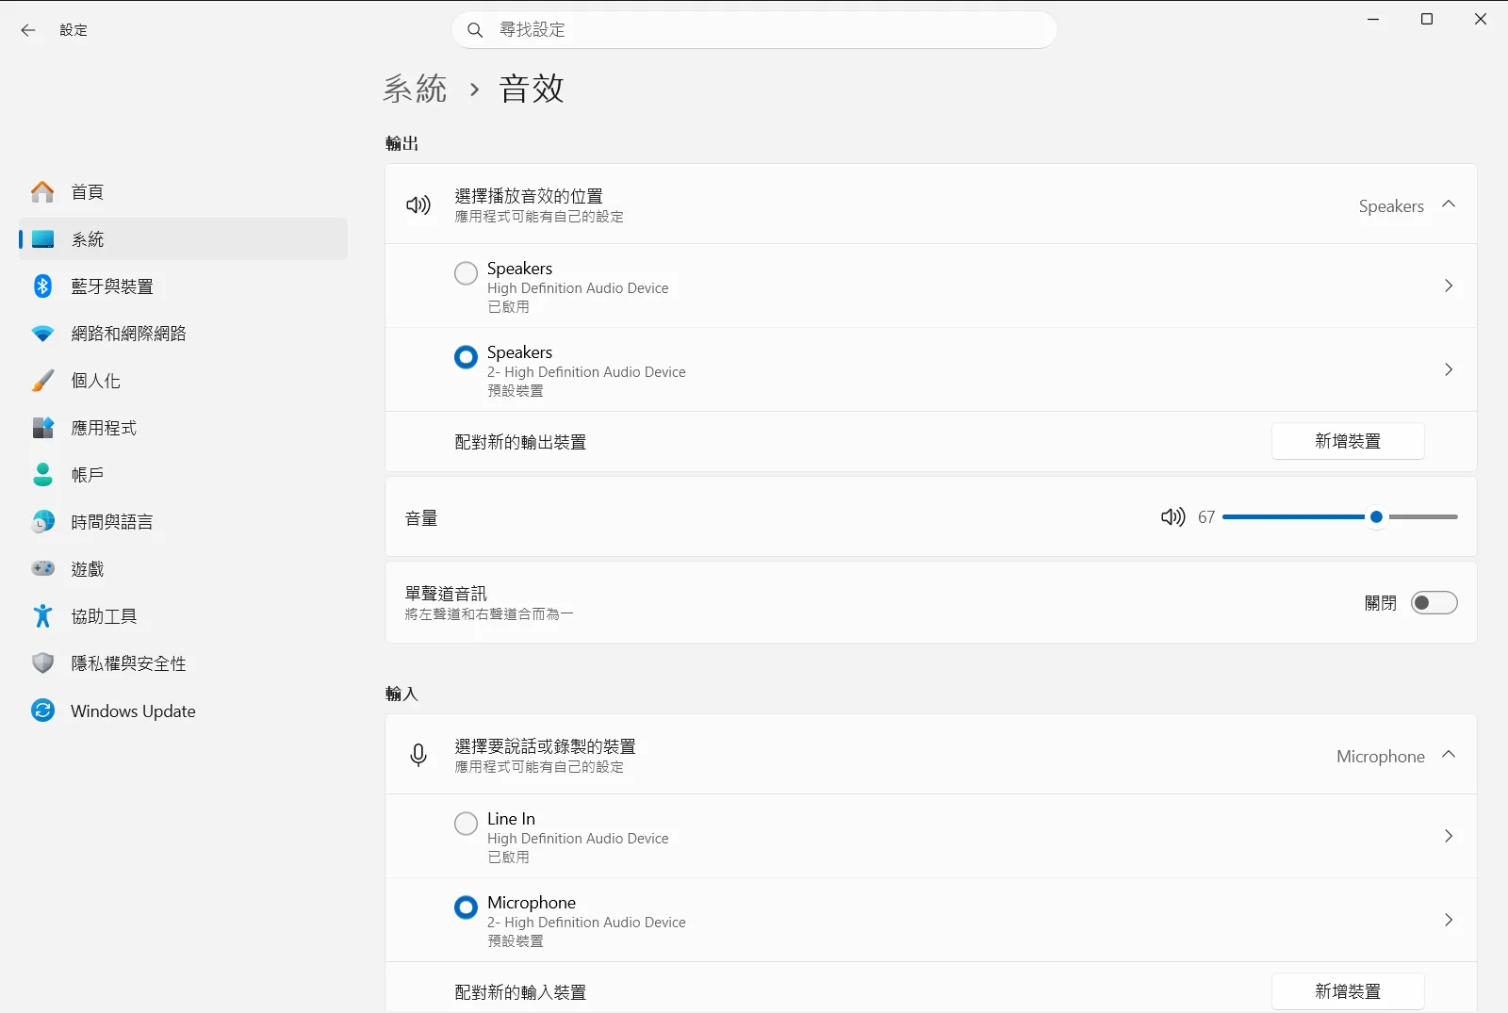The image size is (1508, 1013).
Task: Select the Speakers 2- High Definition radio button
Action: click(466, 357)
